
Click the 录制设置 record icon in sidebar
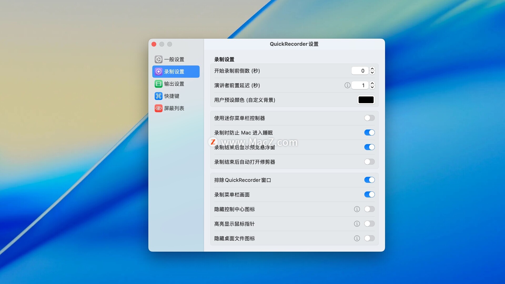coord(158,72)
